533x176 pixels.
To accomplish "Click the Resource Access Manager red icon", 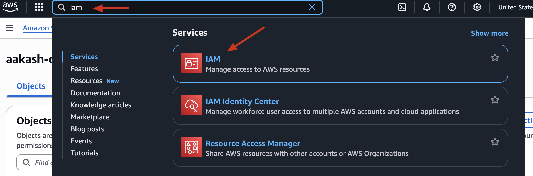I will coord(192,147).
